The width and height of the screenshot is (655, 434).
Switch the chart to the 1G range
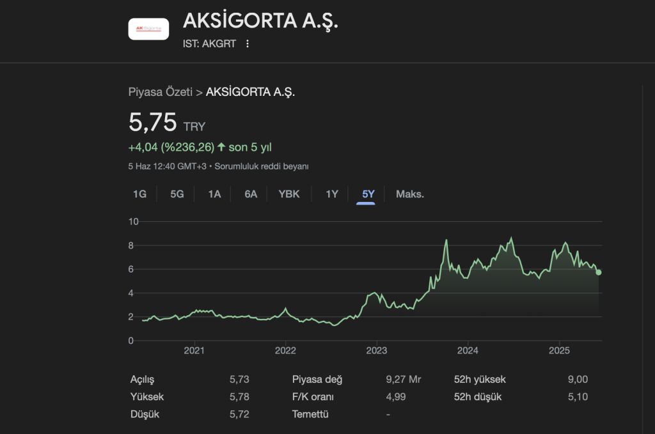tap(139, 194)
